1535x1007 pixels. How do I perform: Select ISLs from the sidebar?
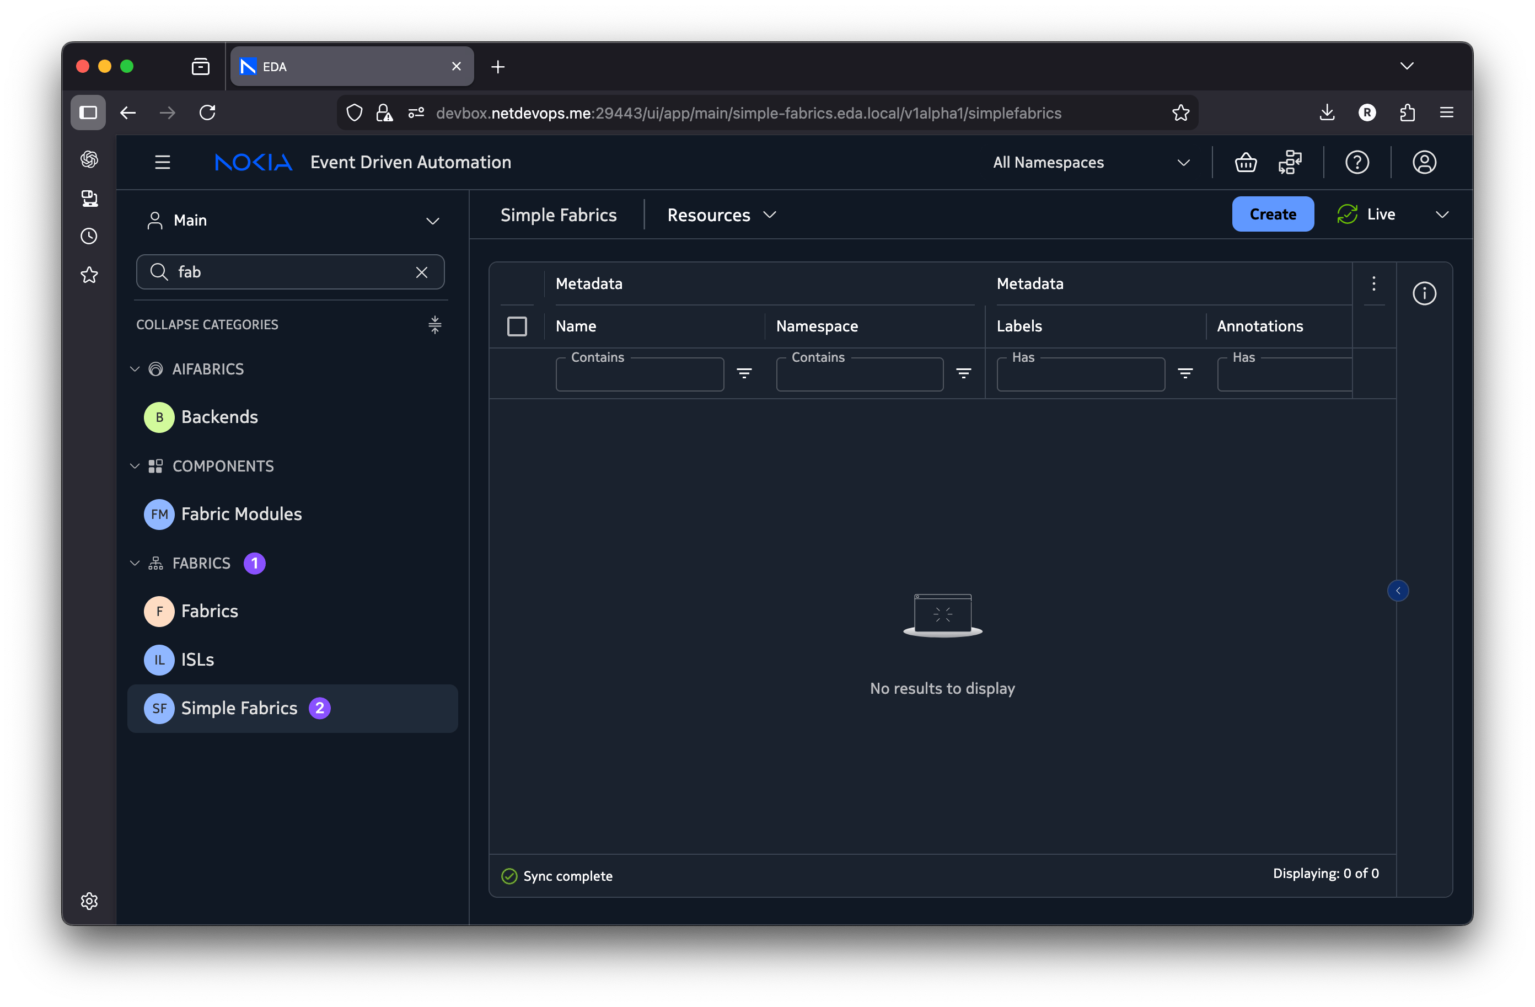point(197,659)
